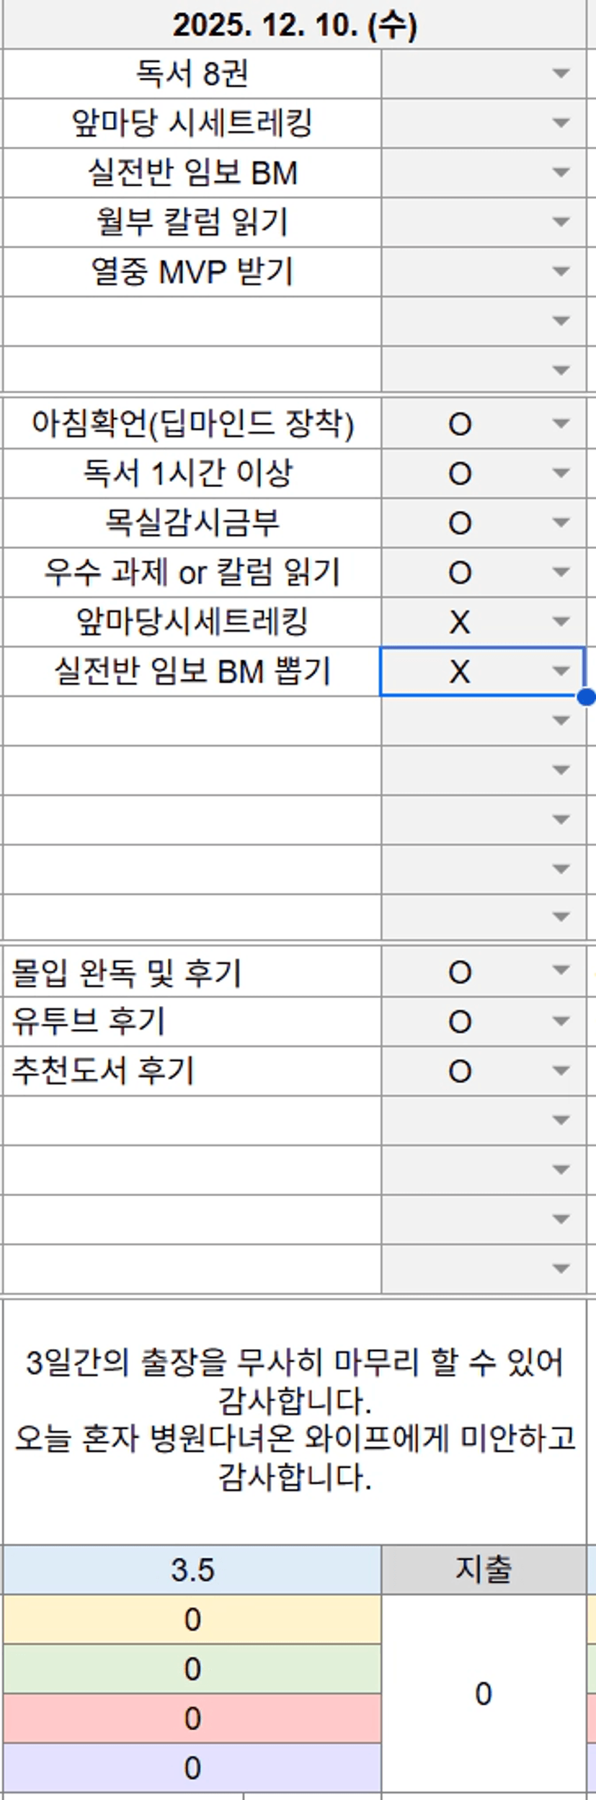
Task: Click the yellow-highlighted 0 cell
Action: (x=192, y=1619)
